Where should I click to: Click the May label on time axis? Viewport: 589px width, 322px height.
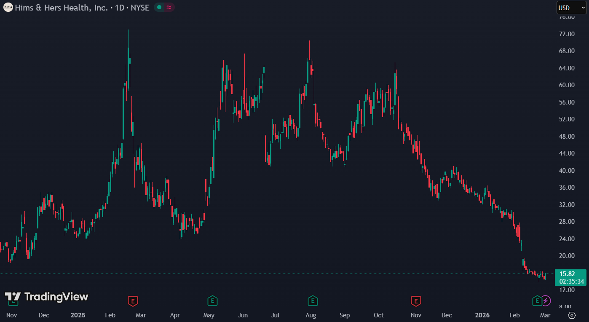(209, 315)
